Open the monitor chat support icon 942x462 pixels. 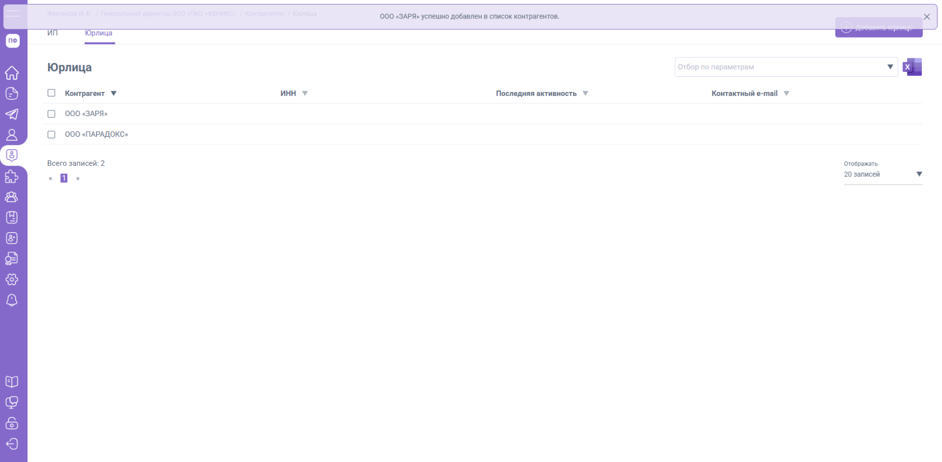12,403
